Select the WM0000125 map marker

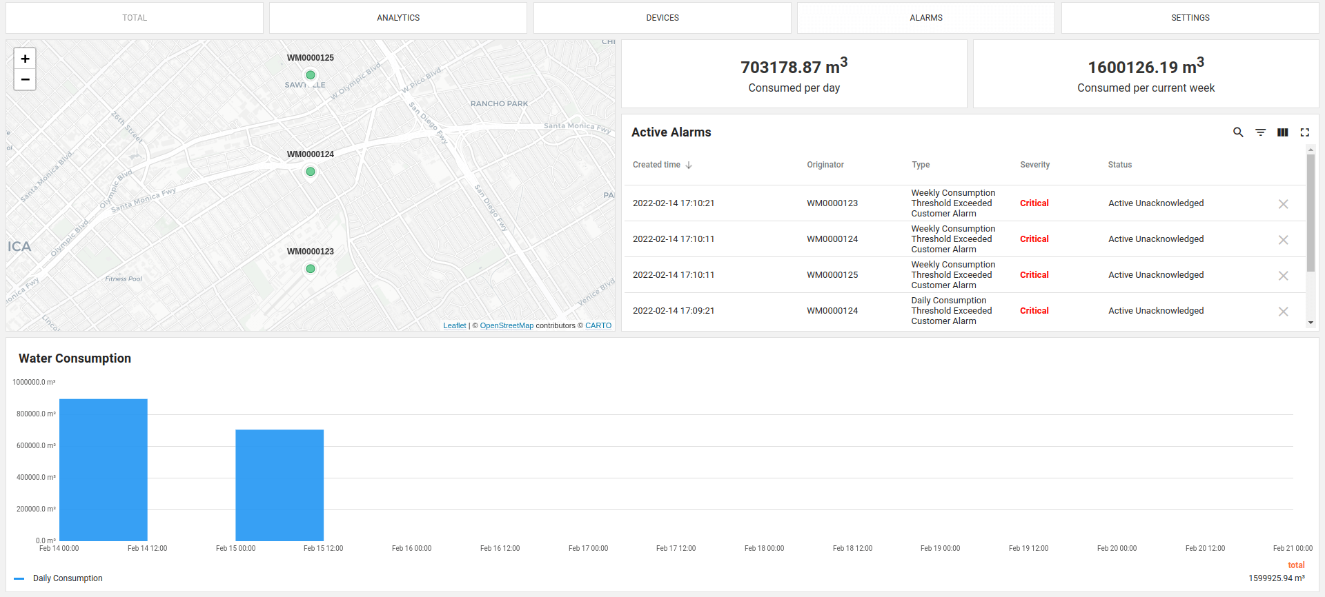311,75
